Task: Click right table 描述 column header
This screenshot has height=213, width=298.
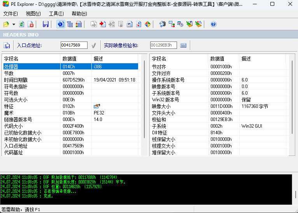Action: (x=263, y=59)
